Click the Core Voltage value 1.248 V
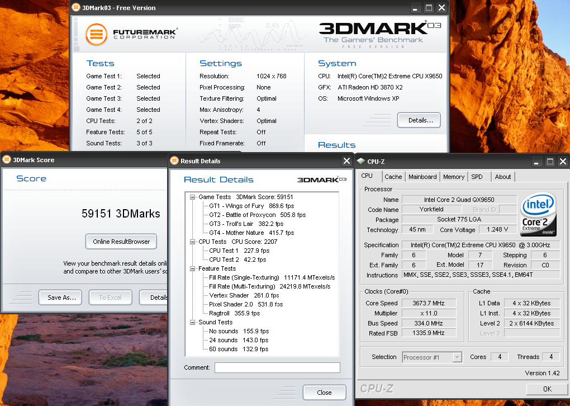Viewport: 570px width, 406px height. 497,229
